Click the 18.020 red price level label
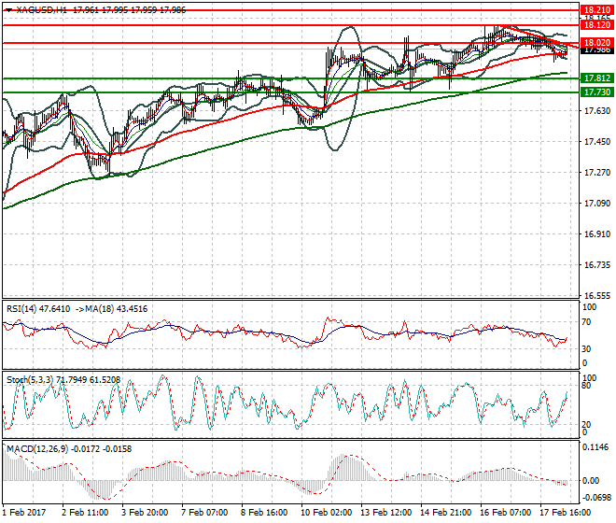 [597, 43]
